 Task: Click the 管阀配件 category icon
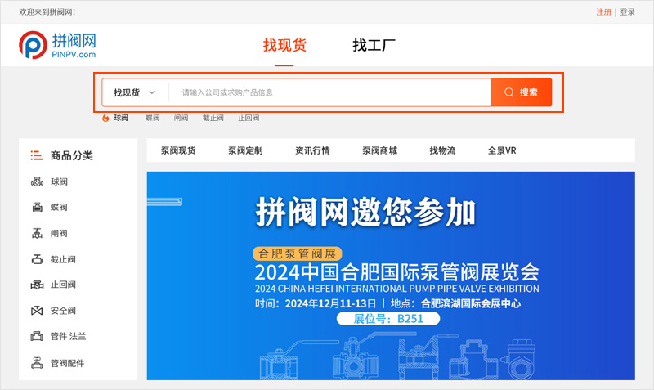click(37, 363)
